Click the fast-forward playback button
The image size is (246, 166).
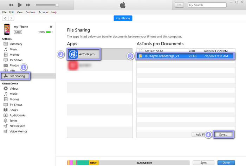pyautogui.click(x=28, y=5)
